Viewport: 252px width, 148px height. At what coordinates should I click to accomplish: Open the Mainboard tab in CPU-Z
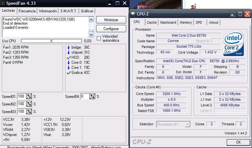coord(168,22)
